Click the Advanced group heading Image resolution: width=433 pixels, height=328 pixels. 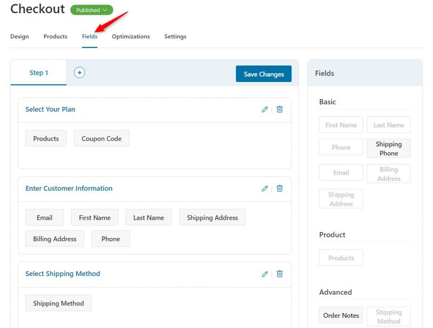coord(335,292)
